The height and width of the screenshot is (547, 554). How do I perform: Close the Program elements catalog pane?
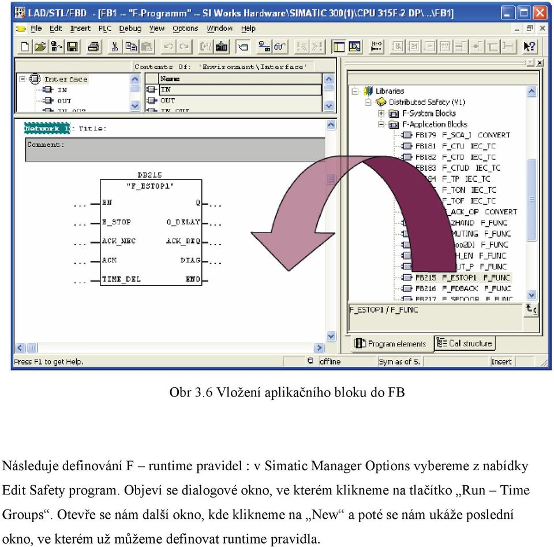[x=540, y=63]
